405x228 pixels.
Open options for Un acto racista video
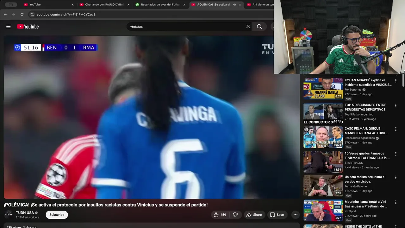(x=396, y=178)
